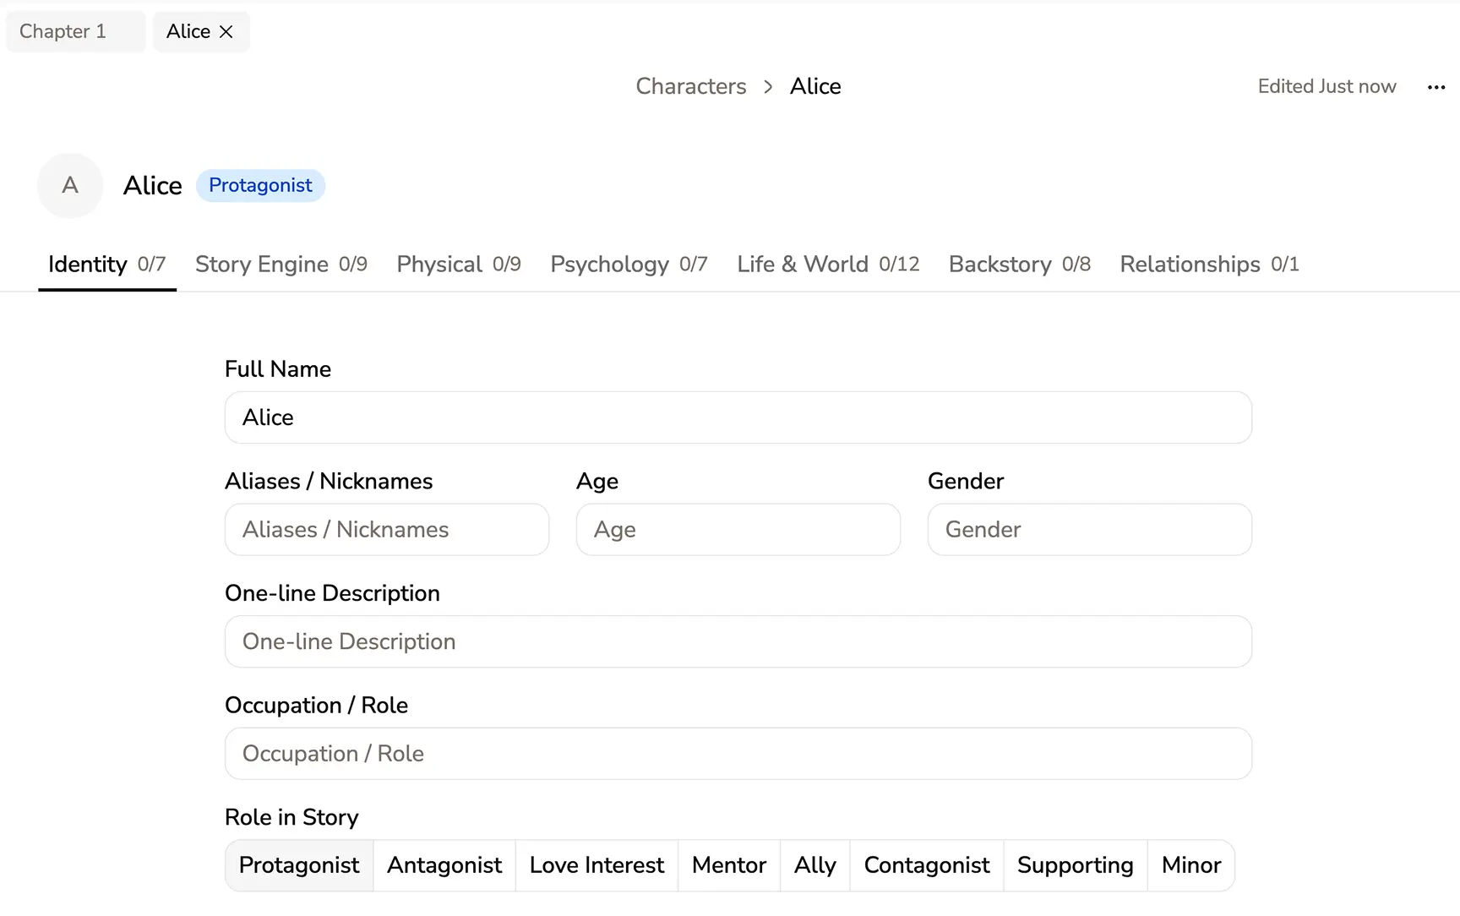Click the Full Name input field
Image resolution: width=1460 pixels, height=916 pixels.
pyautogui.click(x=738, y=417)
